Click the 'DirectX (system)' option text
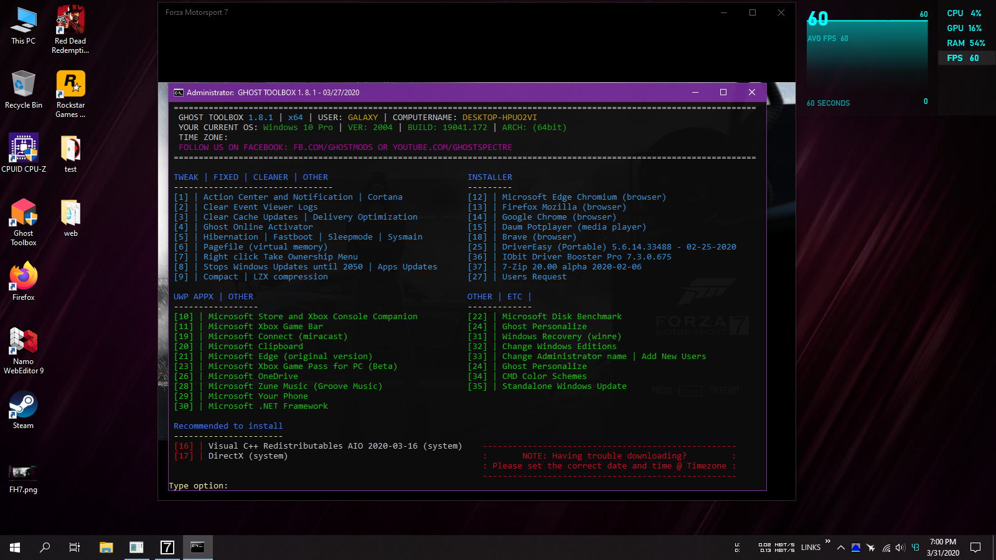The image size is (996, 560). pyautogui.click(x=248, y=456)
